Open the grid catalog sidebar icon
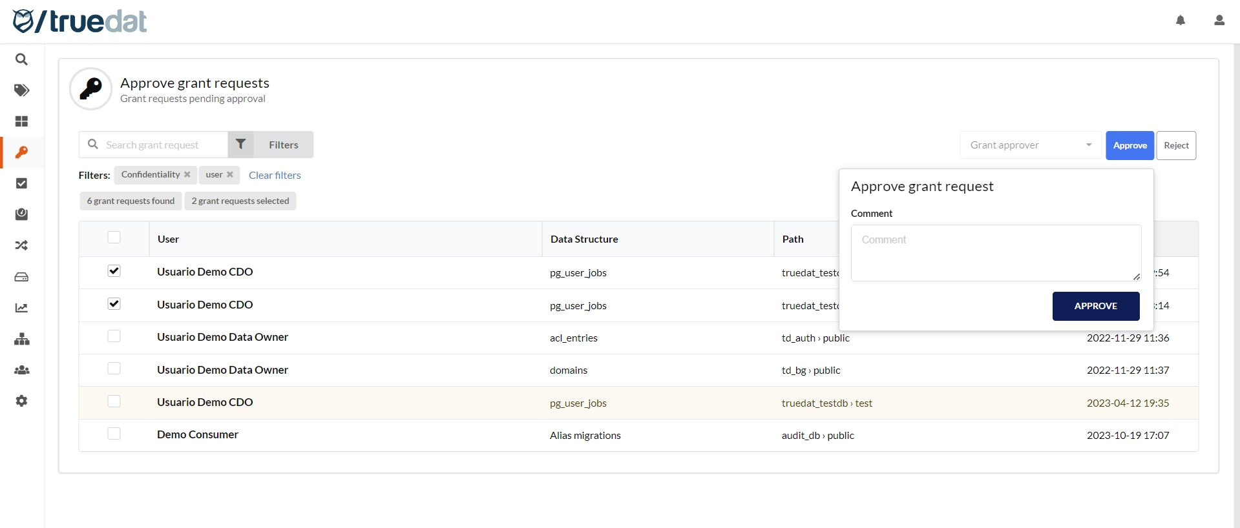This screenshot has height=528, width=1240. 21,121
